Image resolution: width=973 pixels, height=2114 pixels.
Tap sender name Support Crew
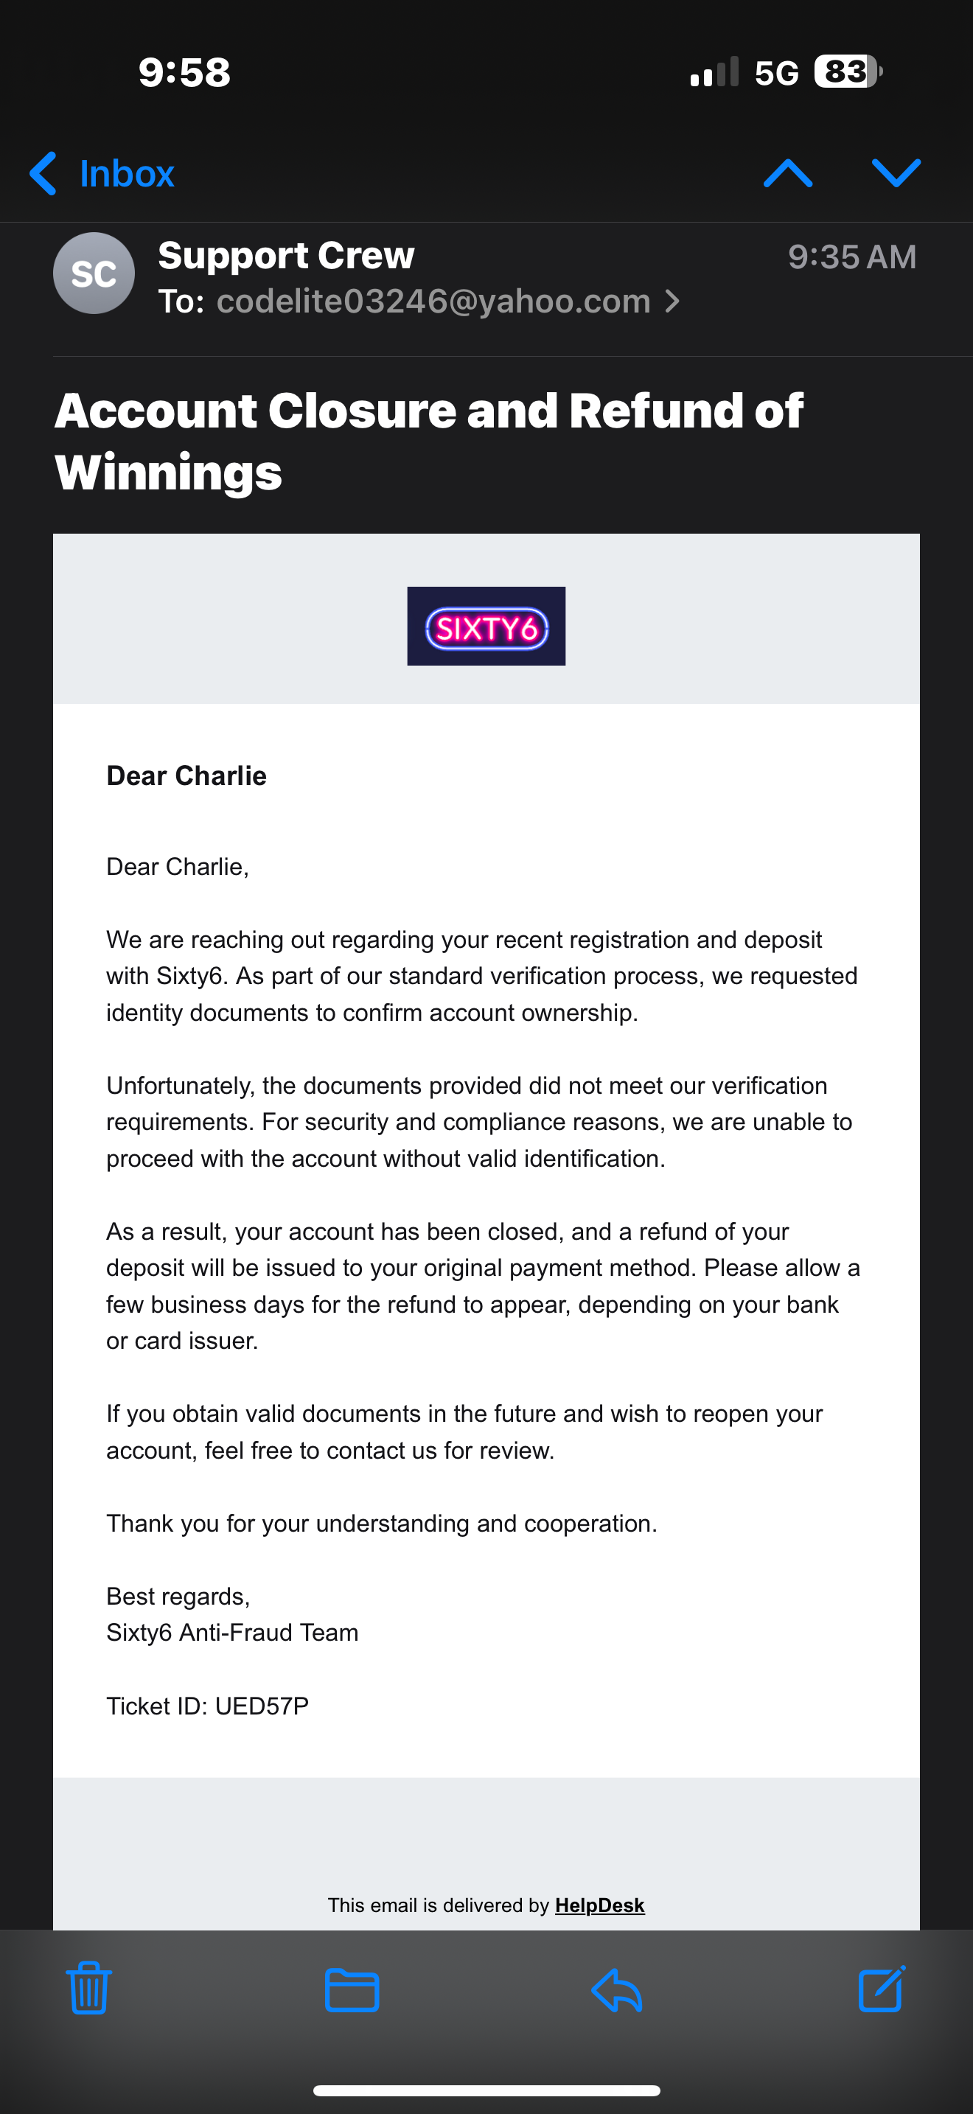coord(285,255)
